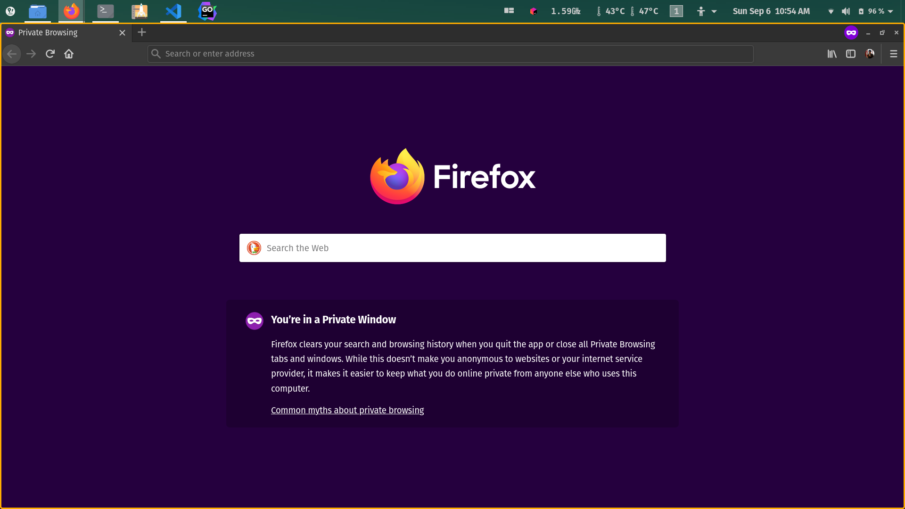Click the Reload page icon
905x509 pixels.
pos(50,54)
